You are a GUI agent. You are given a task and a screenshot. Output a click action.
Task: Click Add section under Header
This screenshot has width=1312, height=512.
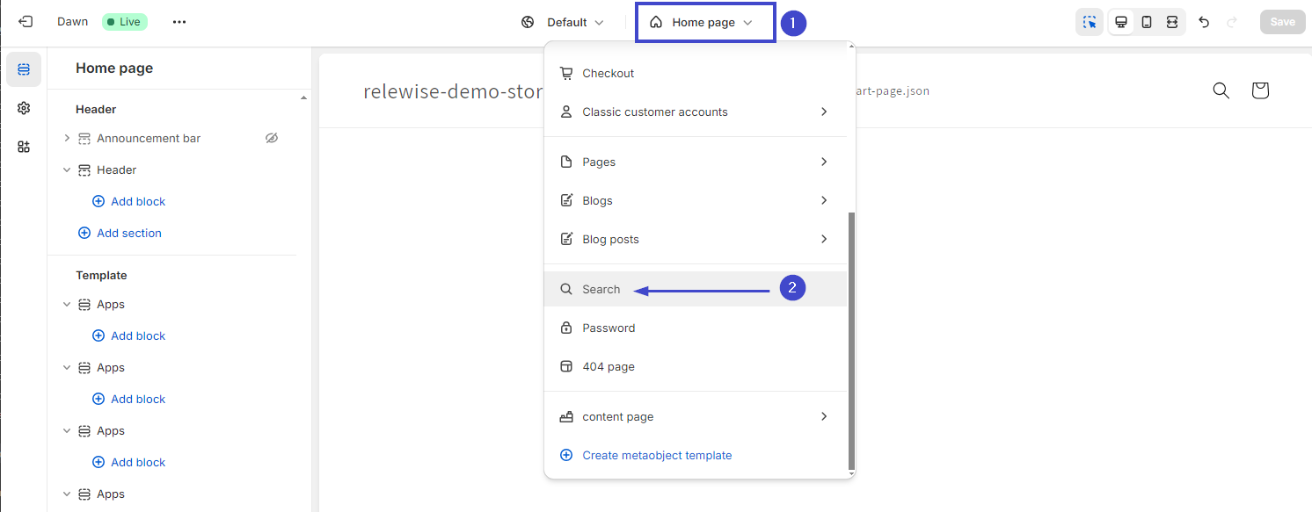120,232
